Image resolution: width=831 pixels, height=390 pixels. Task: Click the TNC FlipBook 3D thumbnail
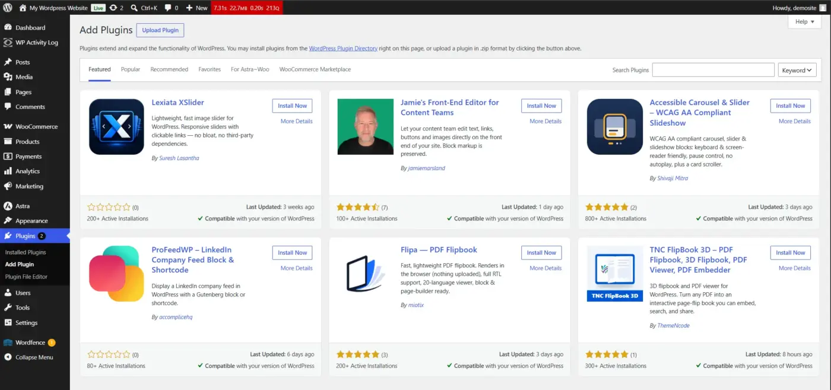coord(615,274)
